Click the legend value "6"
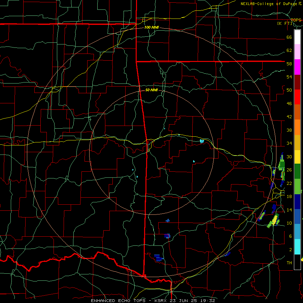Viewport: 303px width, 303px height. point(290,236)
